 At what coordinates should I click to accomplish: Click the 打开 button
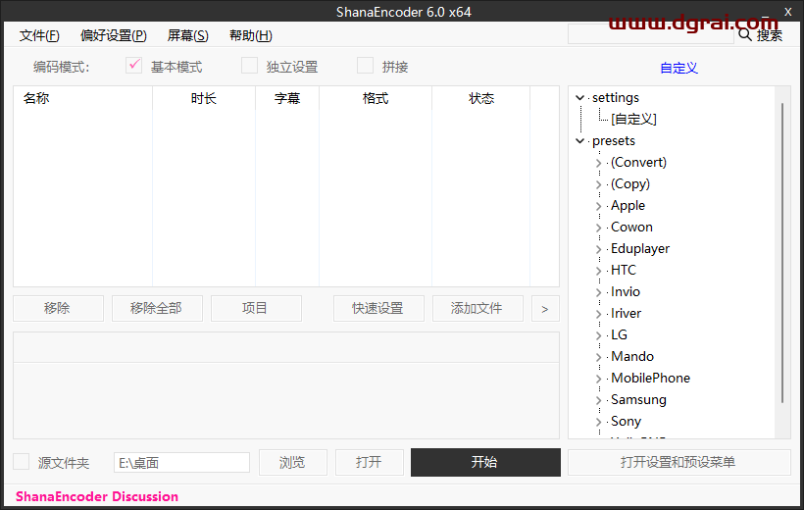pyautogui.click(x=370, y=462)
